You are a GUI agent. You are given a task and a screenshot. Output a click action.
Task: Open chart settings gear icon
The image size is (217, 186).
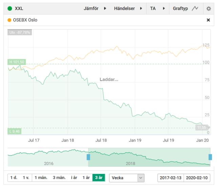[x=209, y=8]
